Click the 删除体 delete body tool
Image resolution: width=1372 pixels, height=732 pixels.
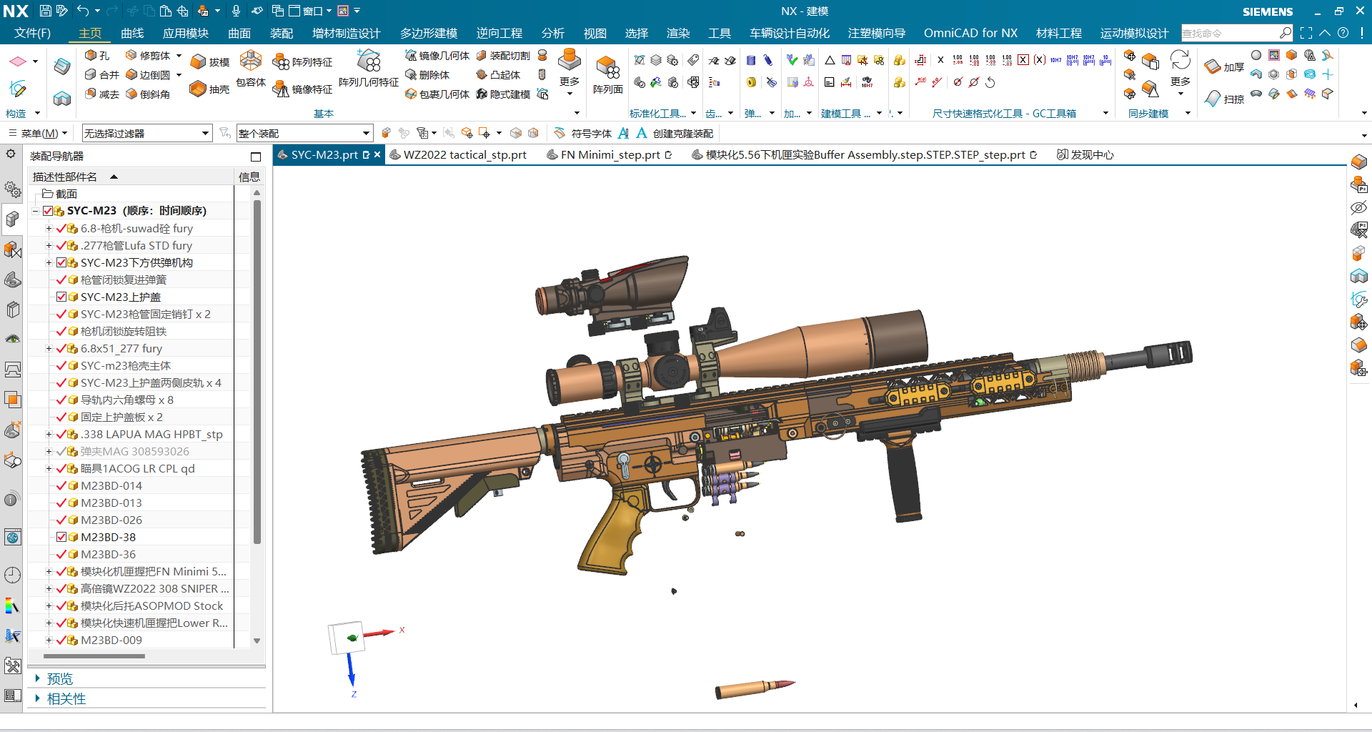tap(427, 75)
